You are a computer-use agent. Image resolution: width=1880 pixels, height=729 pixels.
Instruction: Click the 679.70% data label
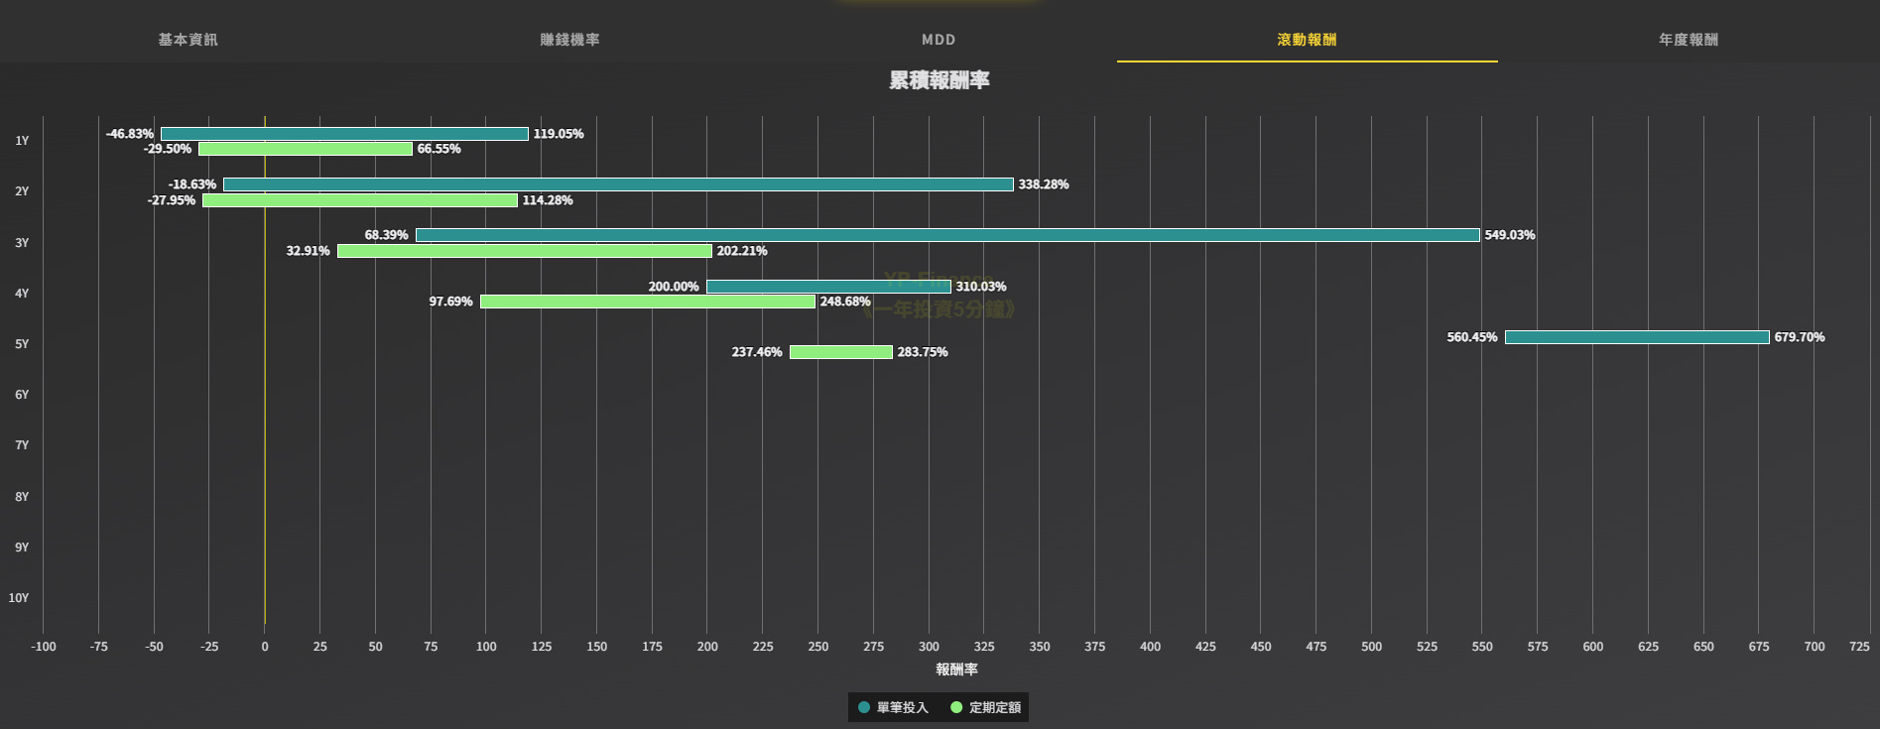click(1800, 337)
